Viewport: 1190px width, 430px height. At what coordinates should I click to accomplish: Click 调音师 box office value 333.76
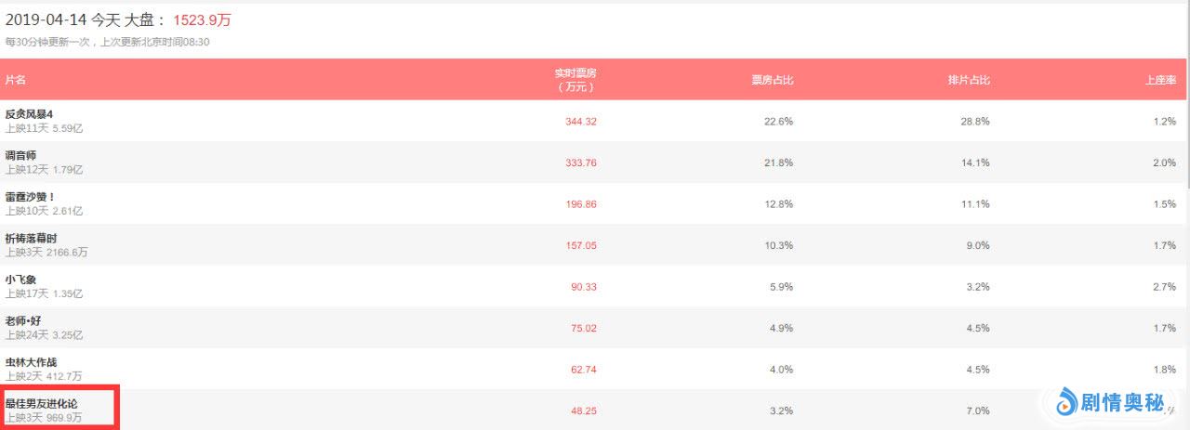(580, 163)
